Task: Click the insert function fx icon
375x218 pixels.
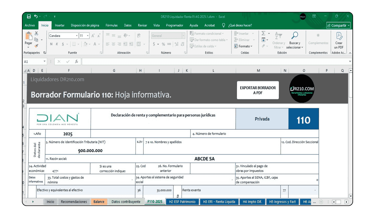Action: coord(76,61)
